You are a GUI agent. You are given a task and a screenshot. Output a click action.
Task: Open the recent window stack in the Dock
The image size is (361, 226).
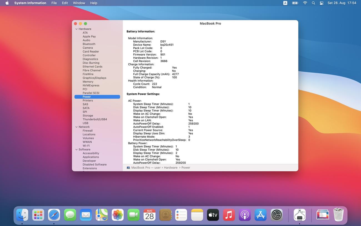(x=323, y=215)
